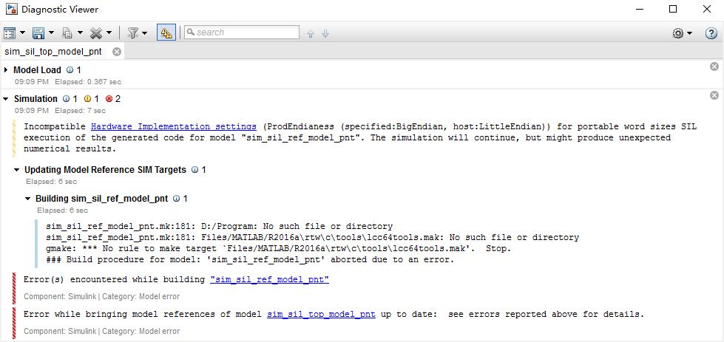Minimize the Diagnostic Viewer window
The image size is (724, 342).
pyautogui.click(x=640, y=9)
